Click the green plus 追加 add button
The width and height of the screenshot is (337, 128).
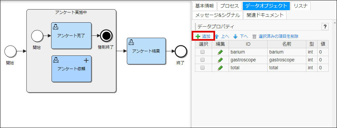(x=203, y=36)
